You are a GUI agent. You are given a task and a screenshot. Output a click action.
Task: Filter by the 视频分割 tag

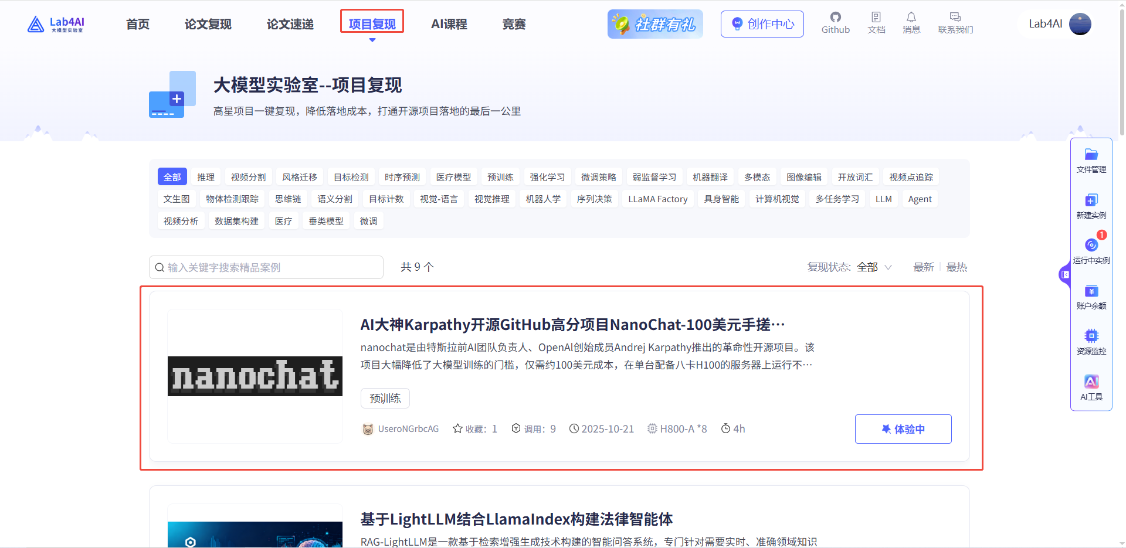tap(249, 177)
